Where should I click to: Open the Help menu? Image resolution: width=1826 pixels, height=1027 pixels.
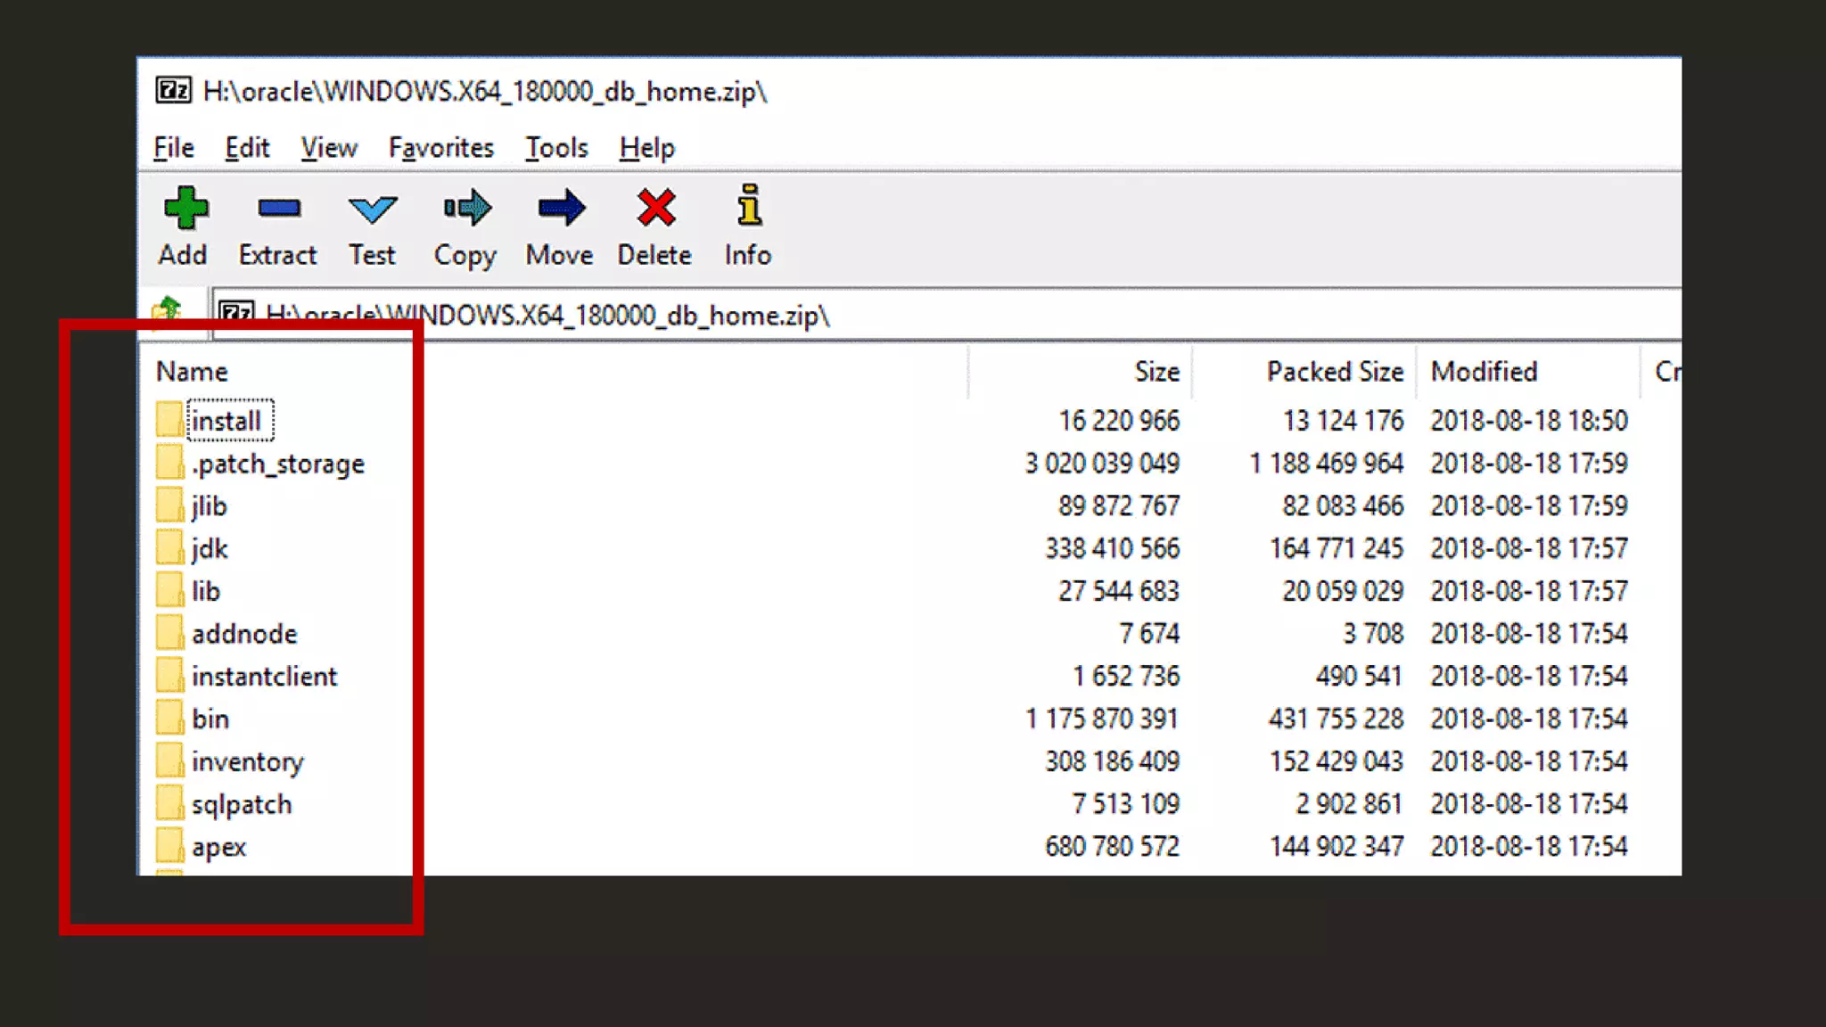pos(647,148)
